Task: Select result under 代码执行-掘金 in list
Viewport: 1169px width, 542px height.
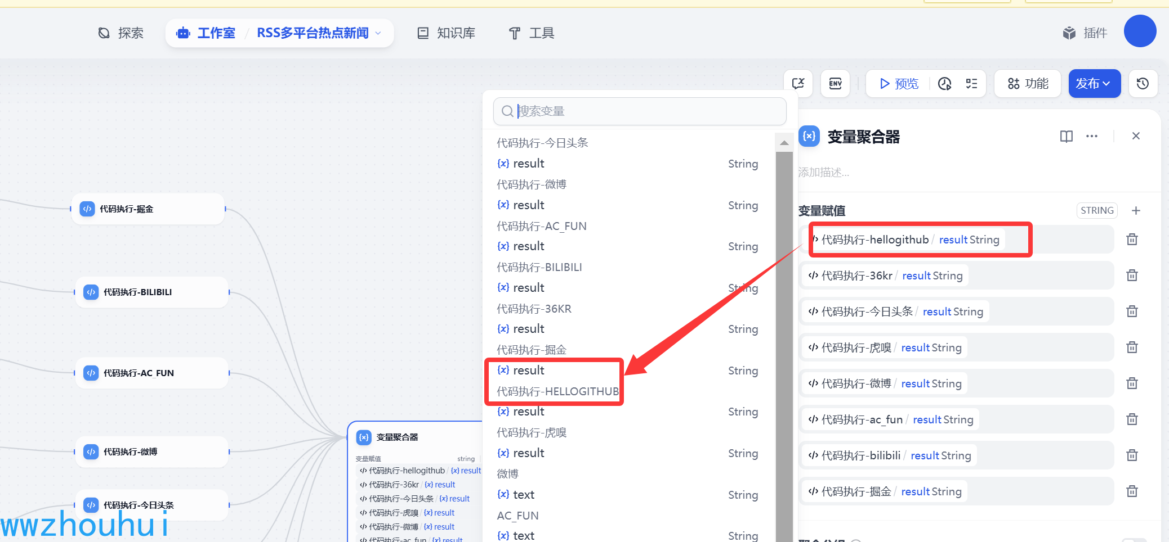Action: coord(627,371)
